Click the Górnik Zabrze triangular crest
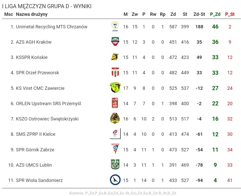 [115, 149]
